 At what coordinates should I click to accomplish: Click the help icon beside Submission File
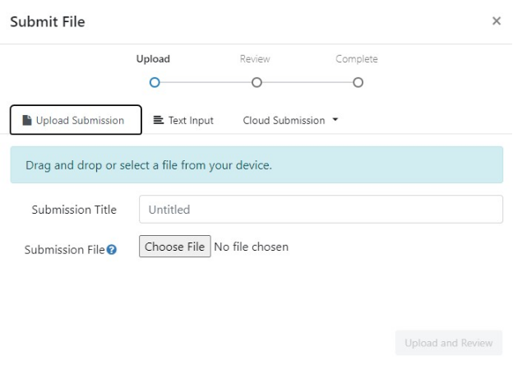point(112,250)
